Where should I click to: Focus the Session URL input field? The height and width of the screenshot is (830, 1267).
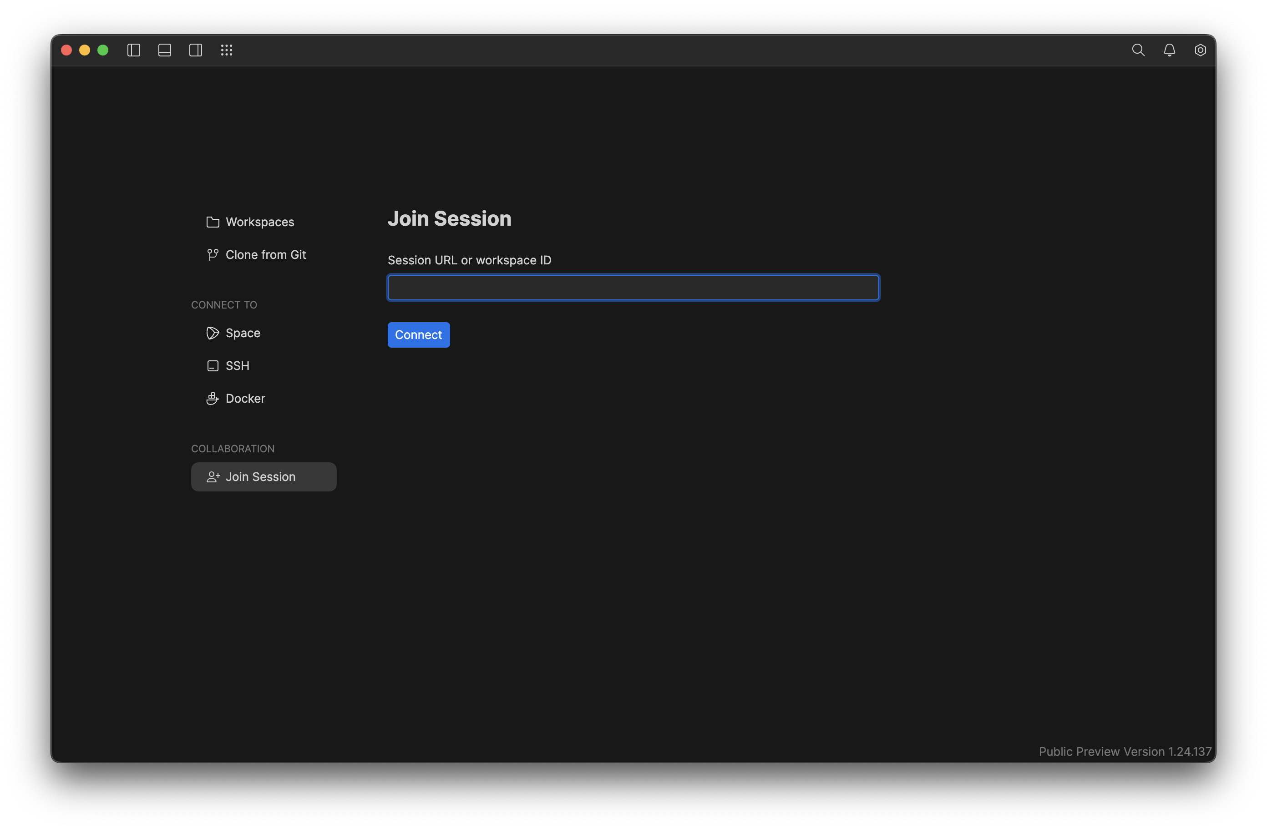pyautogui.click(x=633, y=288)
